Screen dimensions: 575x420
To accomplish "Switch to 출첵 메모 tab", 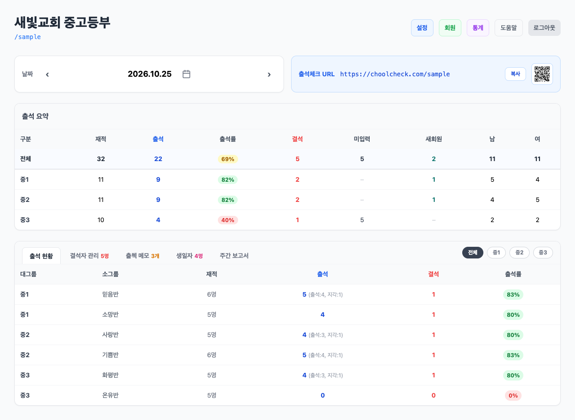I will pos(142,256).
